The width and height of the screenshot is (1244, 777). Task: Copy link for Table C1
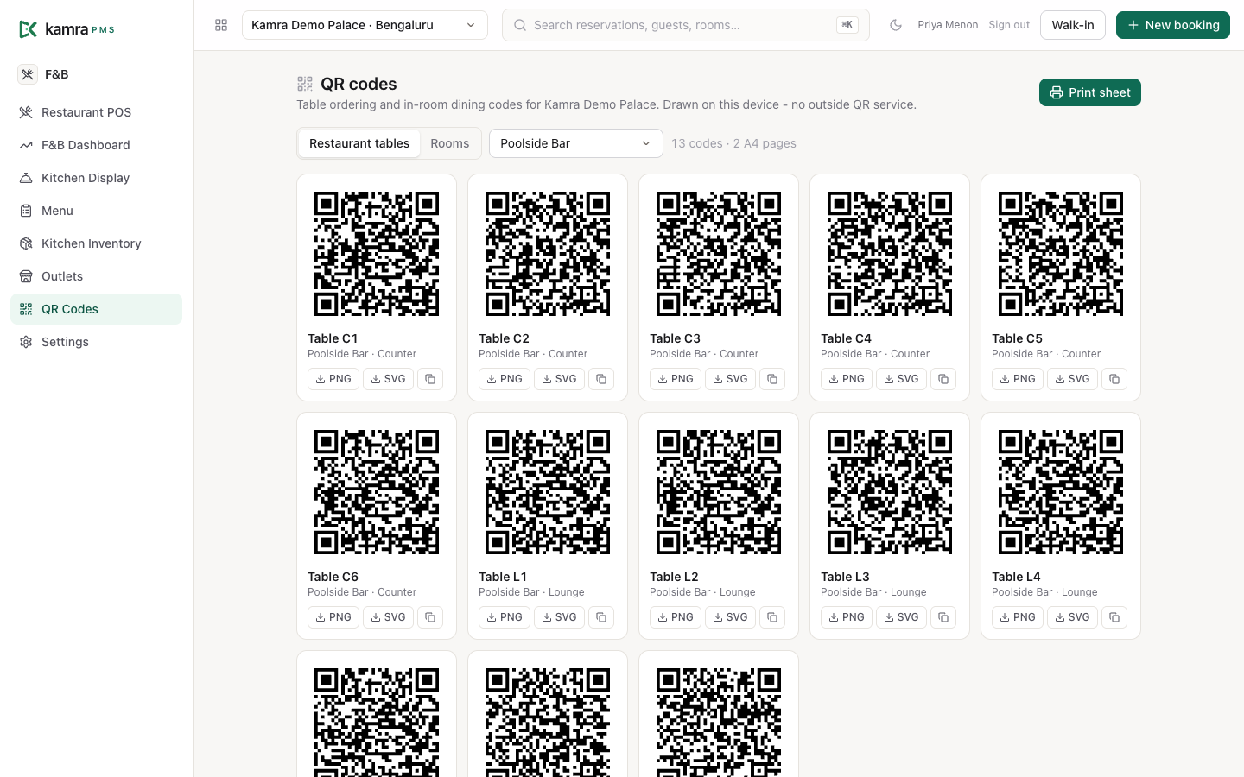pyautogui.click(x=430, y=379)
